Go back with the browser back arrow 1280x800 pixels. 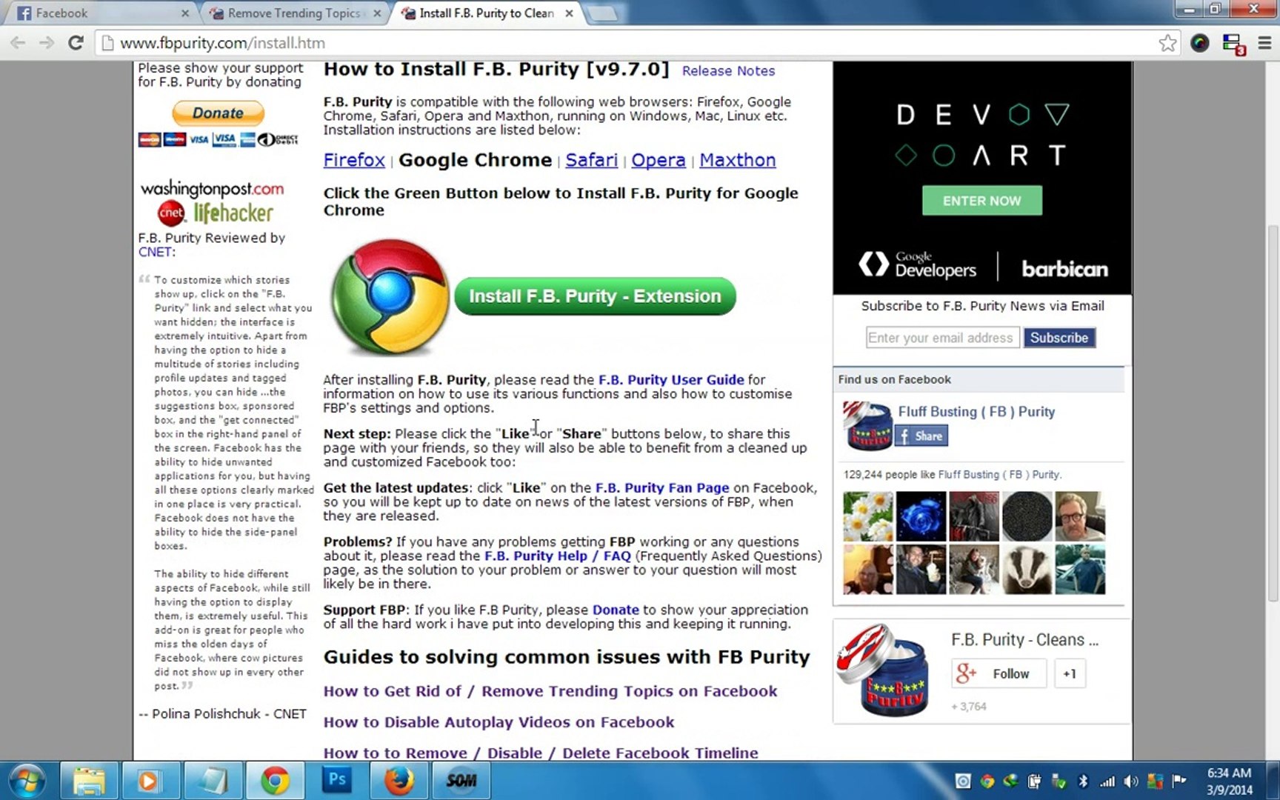tap(18, 43)
